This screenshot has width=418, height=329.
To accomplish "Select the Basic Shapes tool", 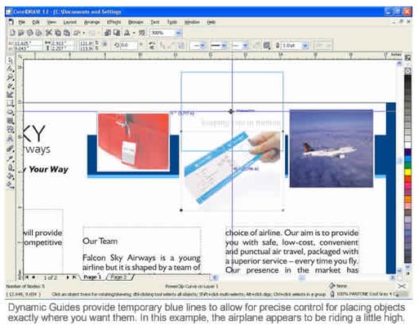I will point(10,130).
